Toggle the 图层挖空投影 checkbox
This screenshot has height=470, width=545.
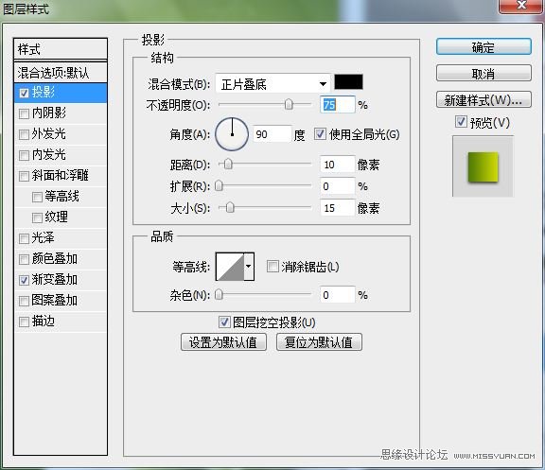[x=224, y=322]
